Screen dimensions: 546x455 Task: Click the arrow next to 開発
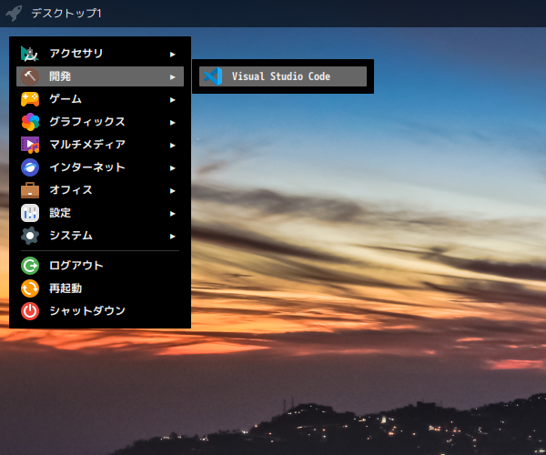point(172,77)
